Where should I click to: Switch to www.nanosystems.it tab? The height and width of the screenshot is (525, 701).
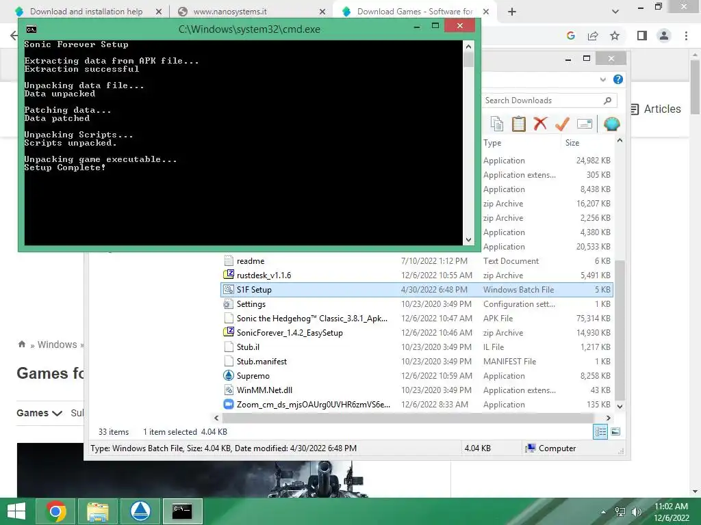(230, 12)
